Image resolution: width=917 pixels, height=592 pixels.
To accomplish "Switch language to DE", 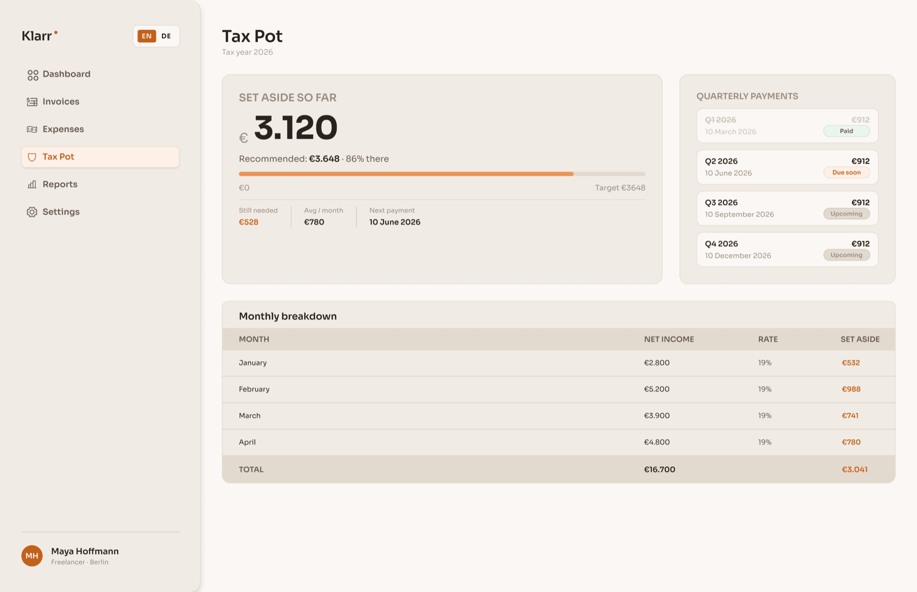I will (166, 36).
